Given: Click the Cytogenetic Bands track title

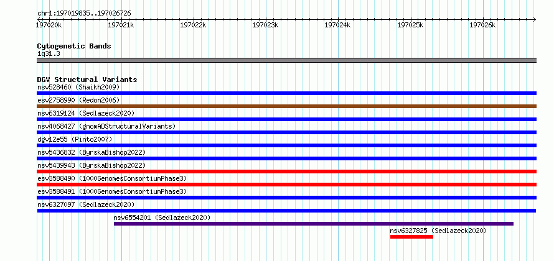Looking at the screenshot, I should point(74,46).
